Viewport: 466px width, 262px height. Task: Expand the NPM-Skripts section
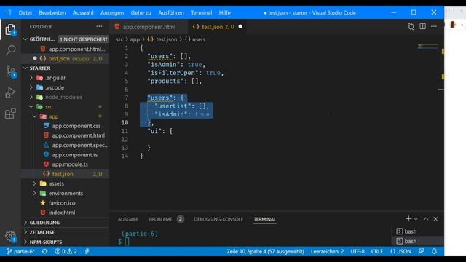click(x=25, y=242)
